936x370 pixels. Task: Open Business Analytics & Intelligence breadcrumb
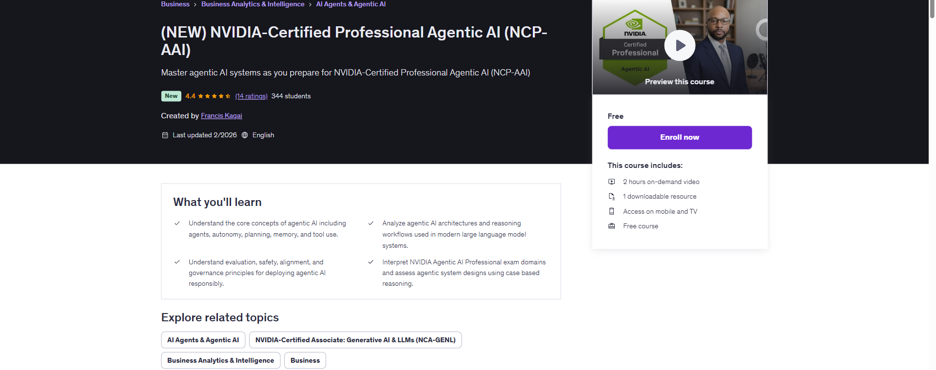pyautogui.click(x=253, y=4)
